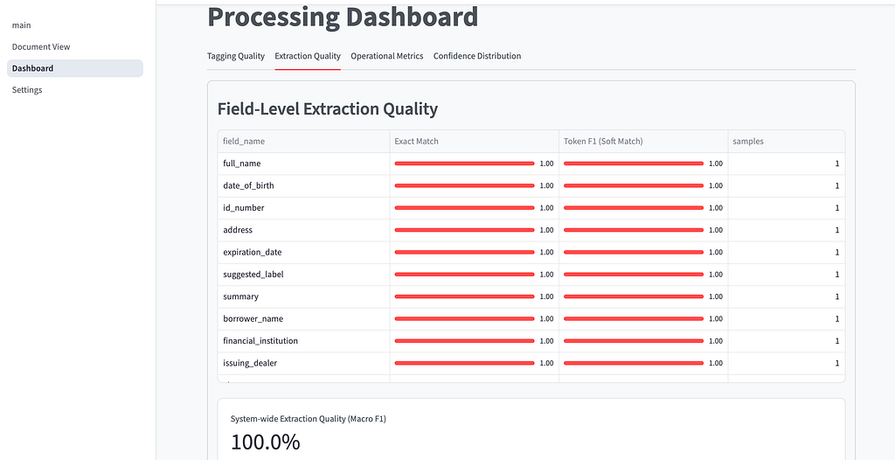The height and width of the screenshot is (460, 895).
Task: Click Exact Match progress bar for summary
Action: [465, 296]
